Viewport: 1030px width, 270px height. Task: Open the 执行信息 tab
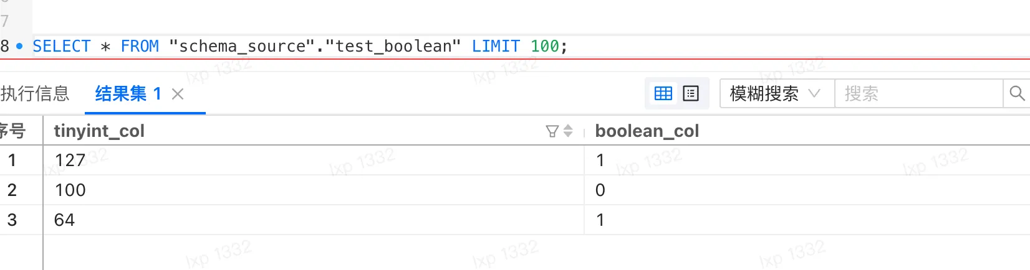click(x=34, y=94)
